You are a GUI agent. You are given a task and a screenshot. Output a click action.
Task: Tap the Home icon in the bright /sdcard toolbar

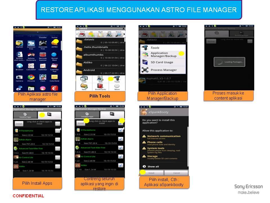(x=82, y=34)
